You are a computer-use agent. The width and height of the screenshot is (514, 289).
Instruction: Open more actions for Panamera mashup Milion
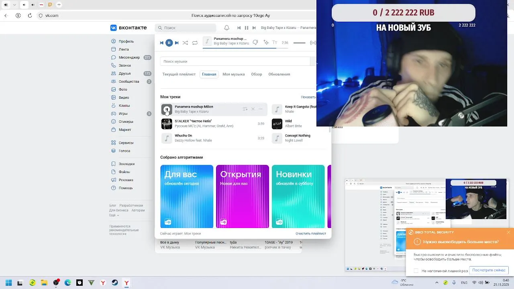(x=260, y=109)
